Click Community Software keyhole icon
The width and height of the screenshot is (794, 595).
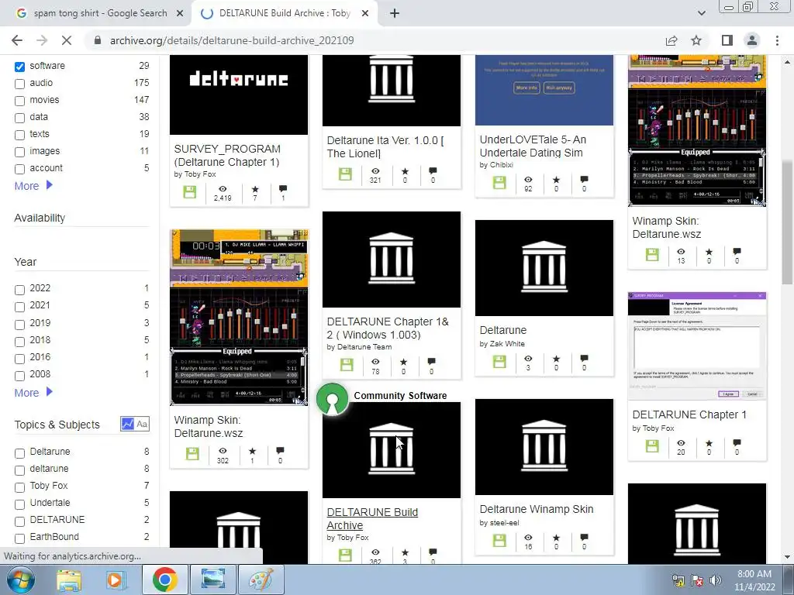tap(332, 399)
